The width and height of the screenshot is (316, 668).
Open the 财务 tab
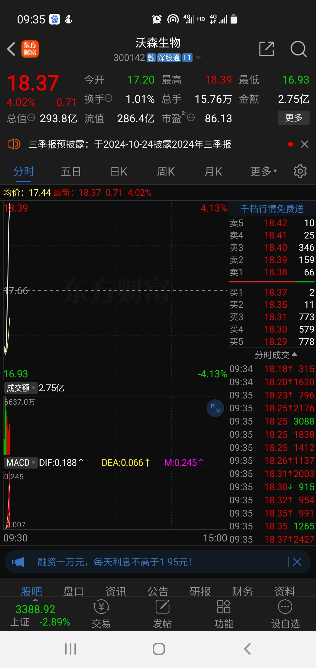pyautogui.click(x=242, y=591)
